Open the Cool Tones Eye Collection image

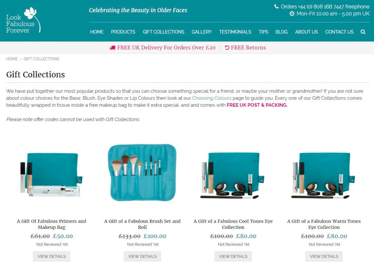pyautogui.click(x=233, y=176)
